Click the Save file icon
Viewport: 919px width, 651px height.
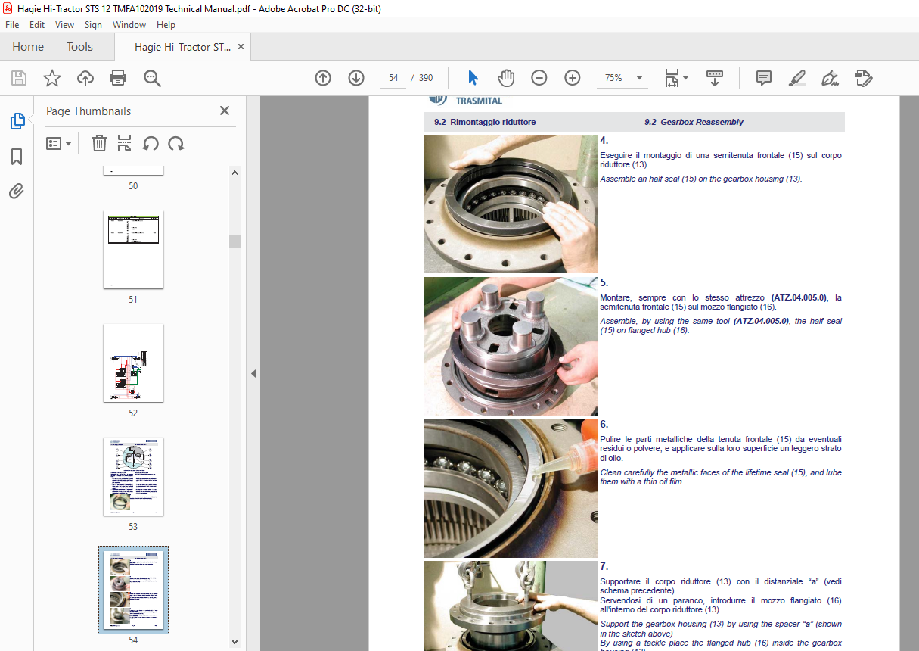(19, 78)
